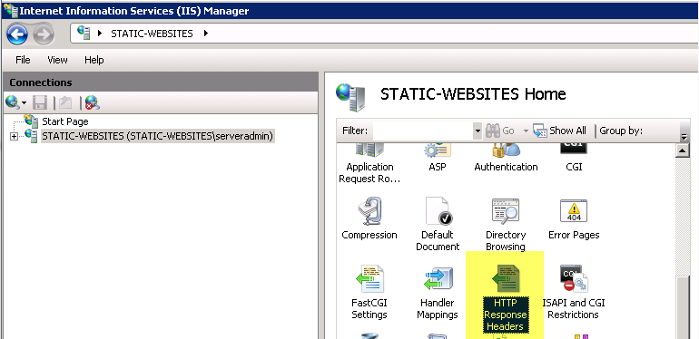Open the Go button dropdown arrow
Screen dimensions: 699x339
526,131
